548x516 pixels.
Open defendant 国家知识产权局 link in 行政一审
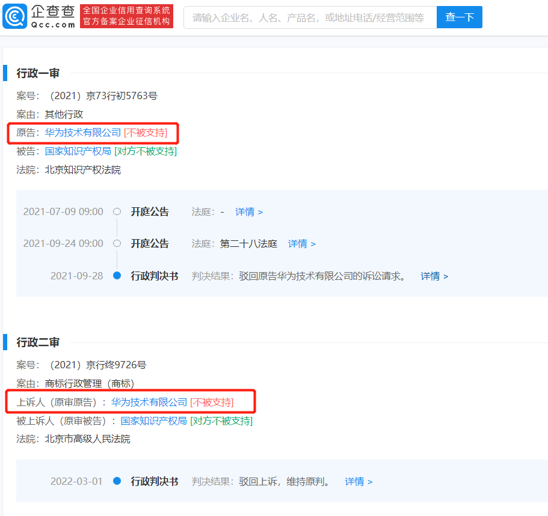pos(78,151)
